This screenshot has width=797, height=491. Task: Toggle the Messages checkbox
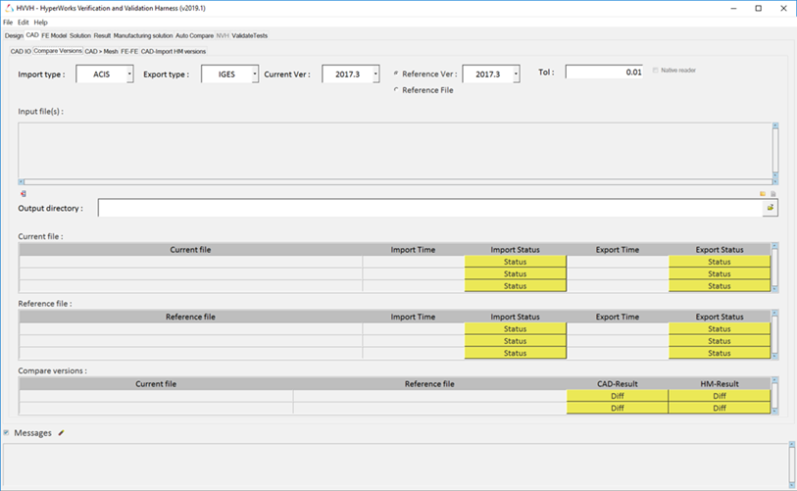pyautogui.click(x=6, y=432)
